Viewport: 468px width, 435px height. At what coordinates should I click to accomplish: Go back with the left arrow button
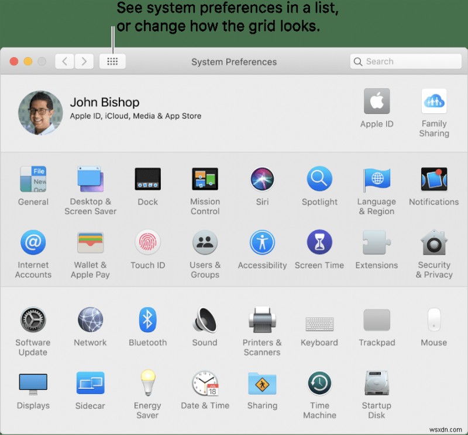coord(64,61)
